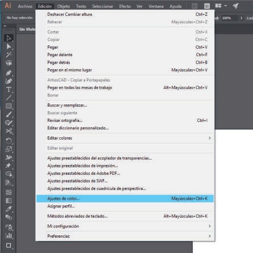The image size is (253, 253).
Task: Select the Rotate tool
Action: [9, 141]
